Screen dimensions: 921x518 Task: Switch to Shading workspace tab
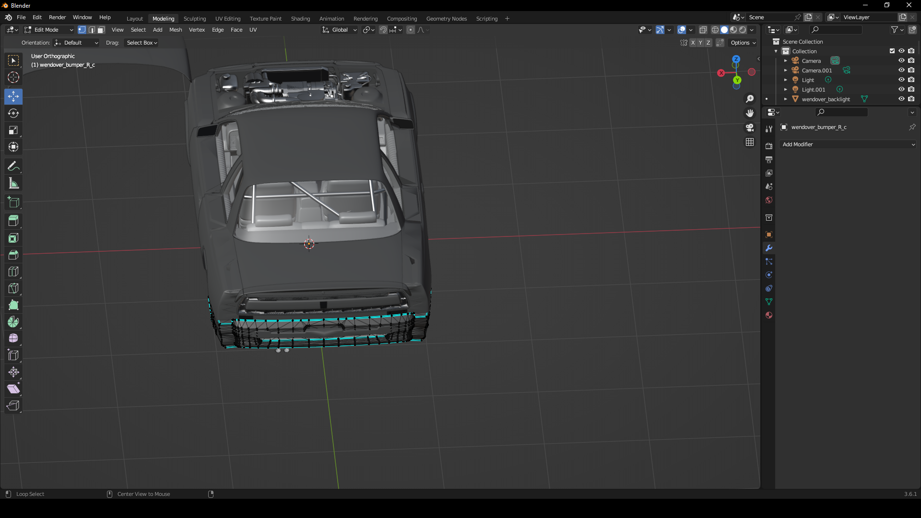tap(300, 19)
